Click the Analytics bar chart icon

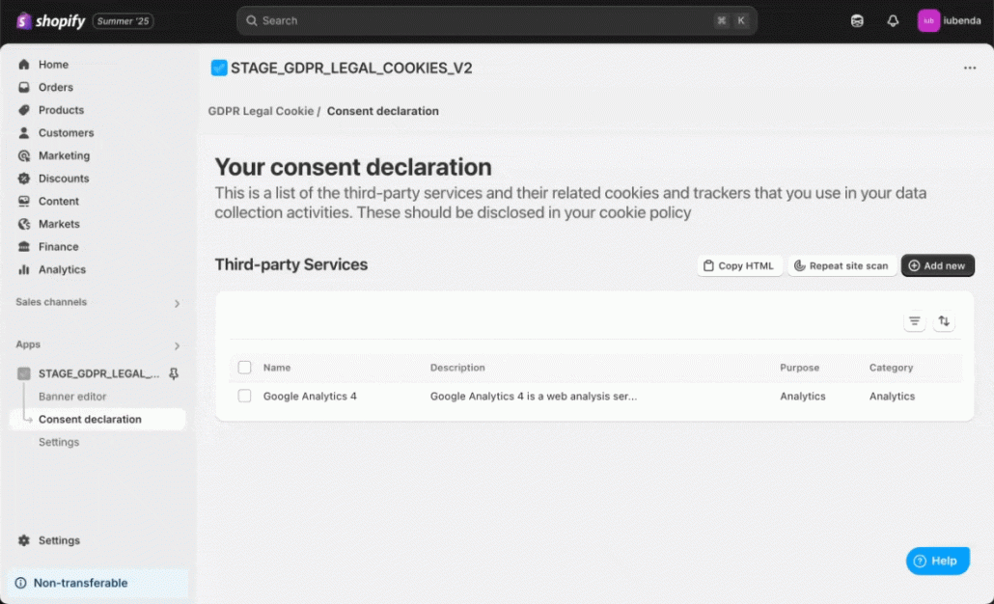coord(24,269)
